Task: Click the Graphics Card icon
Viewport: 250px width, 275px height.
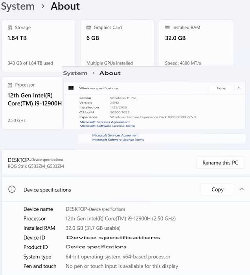Action: click(x=89, y=28)
